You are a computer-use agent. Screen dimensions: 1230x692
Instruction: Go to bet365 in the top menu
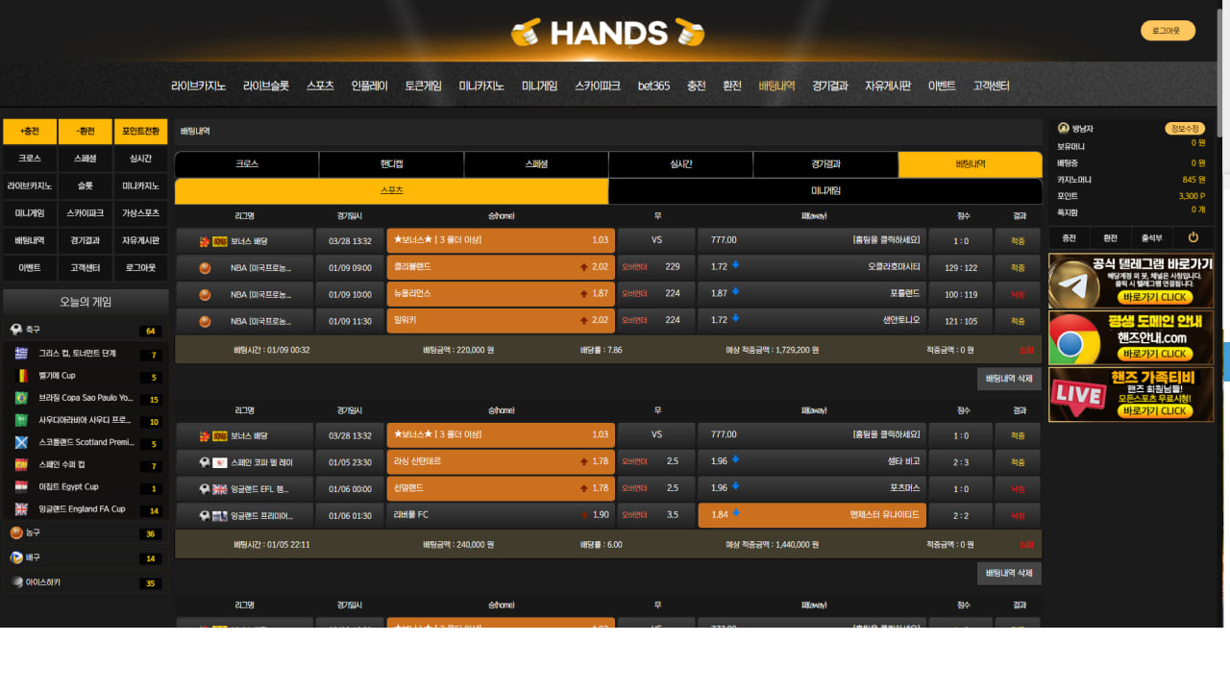pyautogui.click(x=653, y=86)
